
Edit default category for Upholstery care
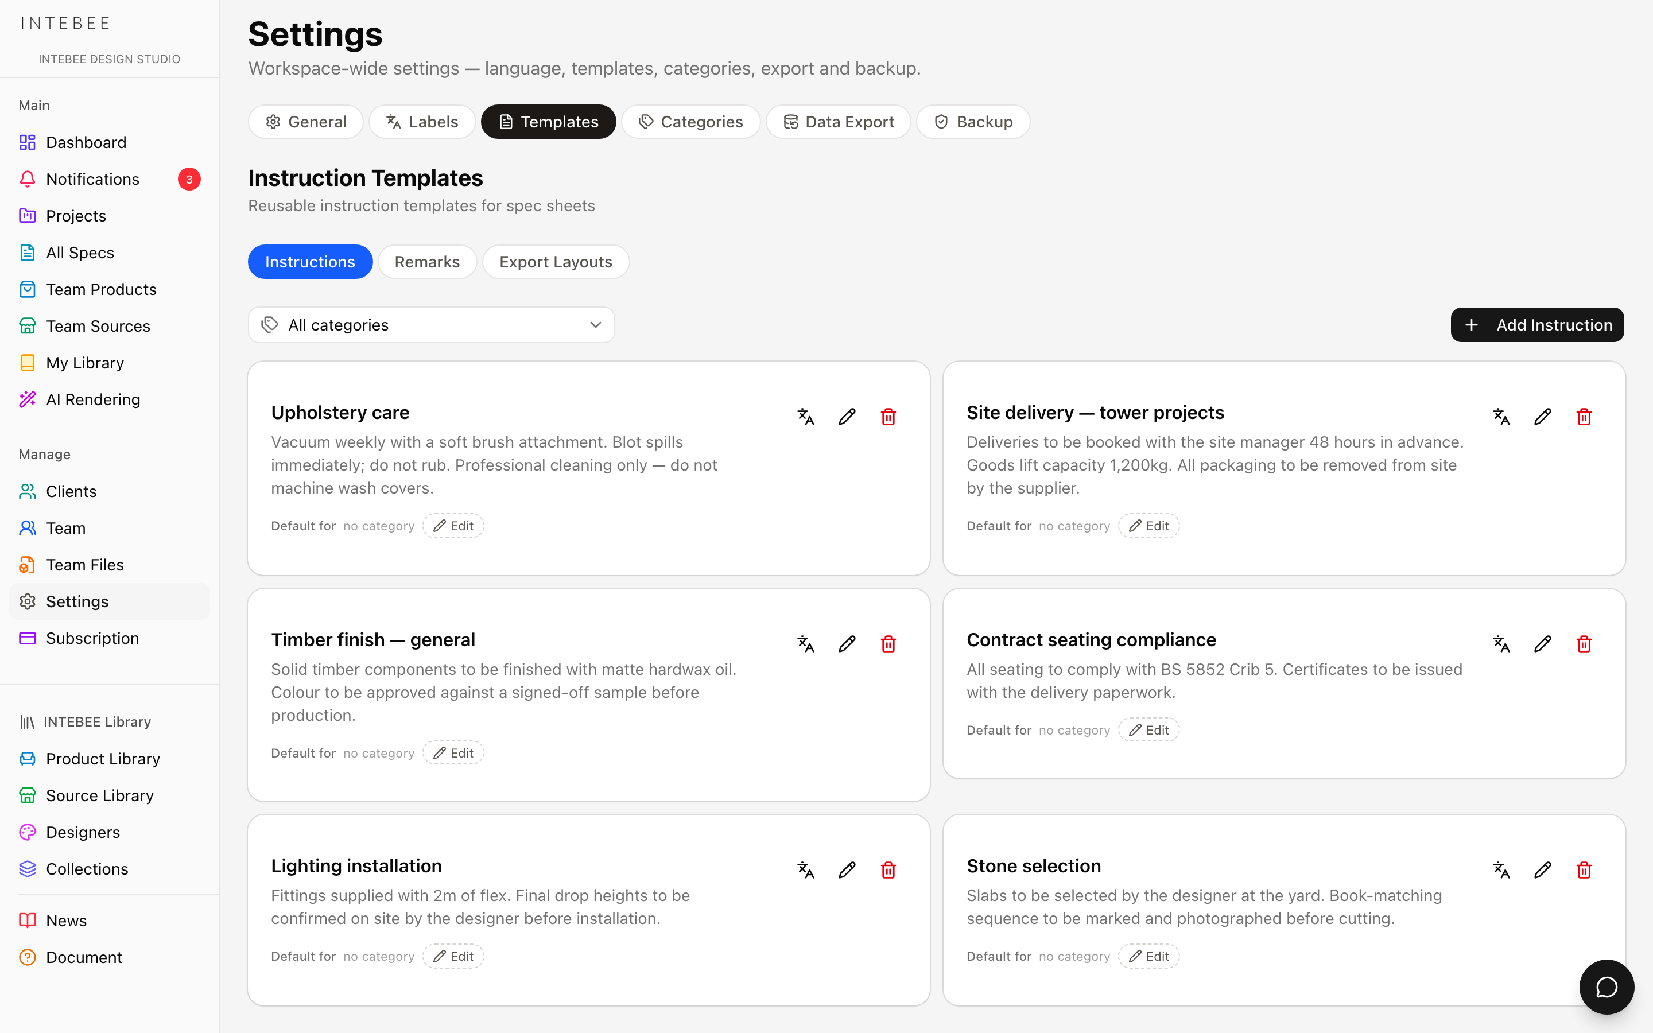(453, 525)
